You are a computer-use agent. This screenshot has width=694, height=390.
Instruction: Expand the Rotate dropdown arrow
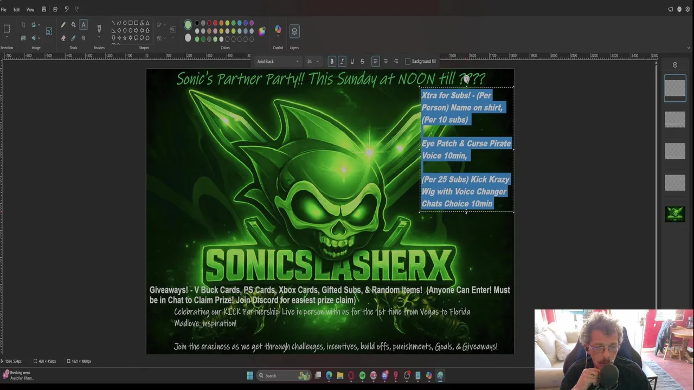coord(39,24)
